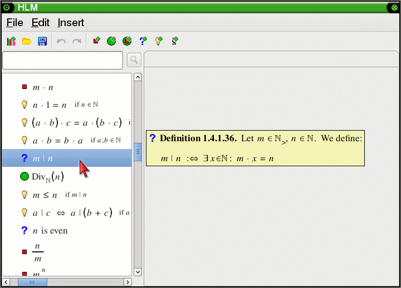Click the new library books icon
Viewport: 401px width, 288px height.
[11, 41]
